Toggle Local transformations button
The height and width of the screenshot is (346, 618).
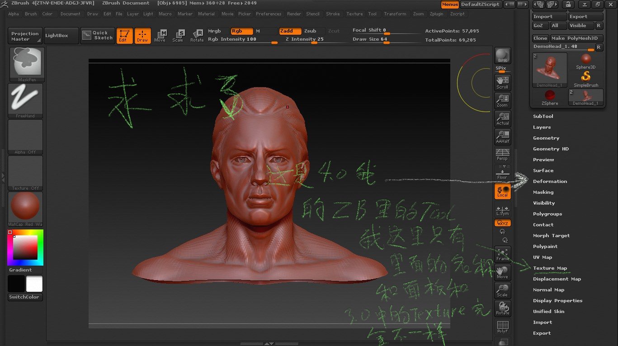(x=502, y=191)
